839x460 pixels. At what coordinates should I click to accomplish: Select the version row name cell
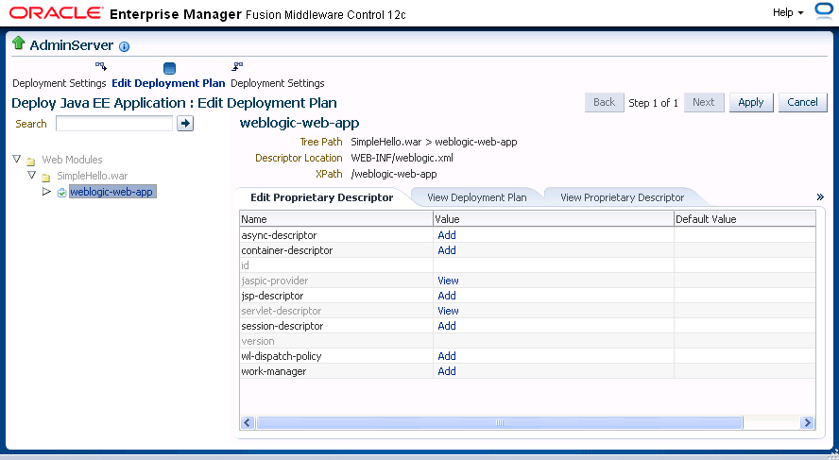pyautogui.click(x=336, y=341)
